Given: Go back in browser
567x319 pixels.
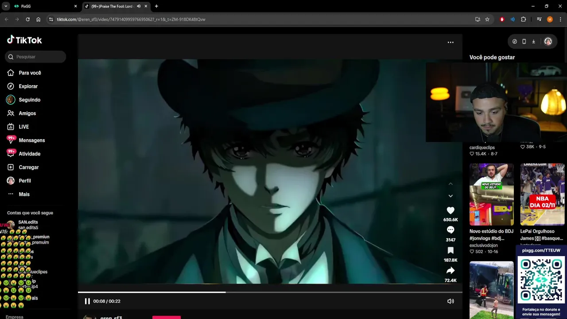Looking at the screenshot, I should coord(6,19).
